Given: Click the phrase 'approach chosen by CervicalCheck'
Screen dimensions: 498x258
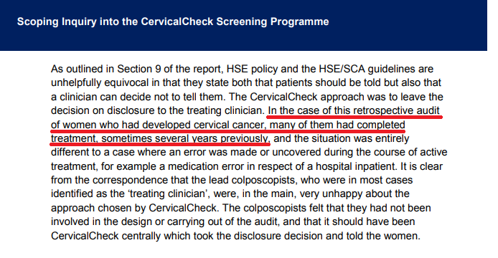Looking at the screenshot, I should [x=133, y=208].
